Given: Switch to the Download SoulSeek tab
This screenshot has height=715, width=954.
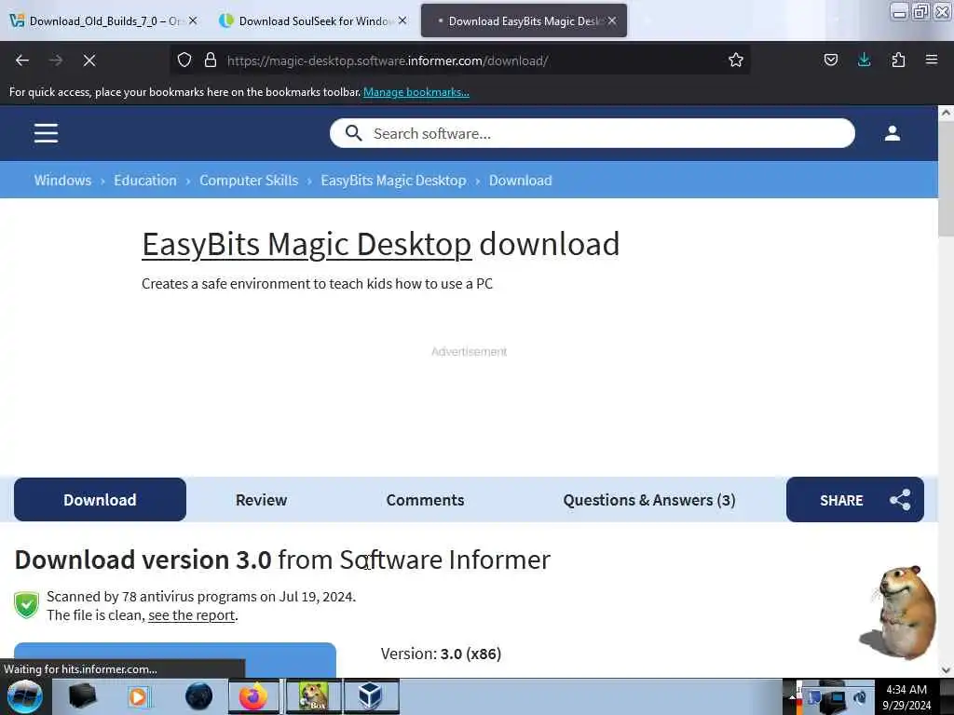Looking at the screenshot, I should 312,20.
